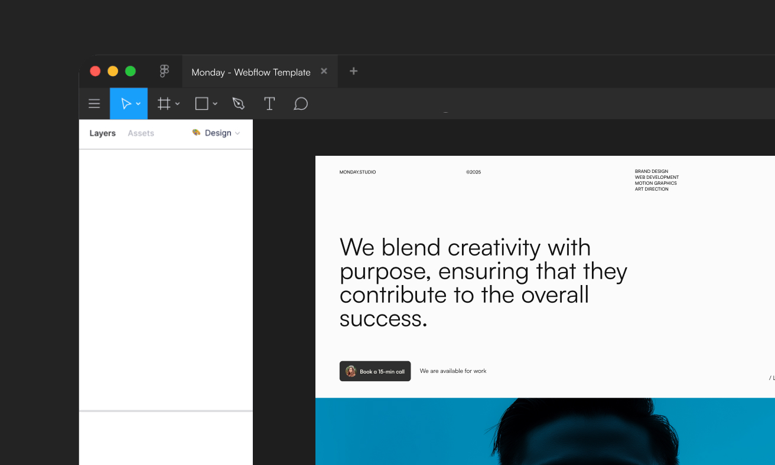Select the hero headline about creativity

pos(483,283)
